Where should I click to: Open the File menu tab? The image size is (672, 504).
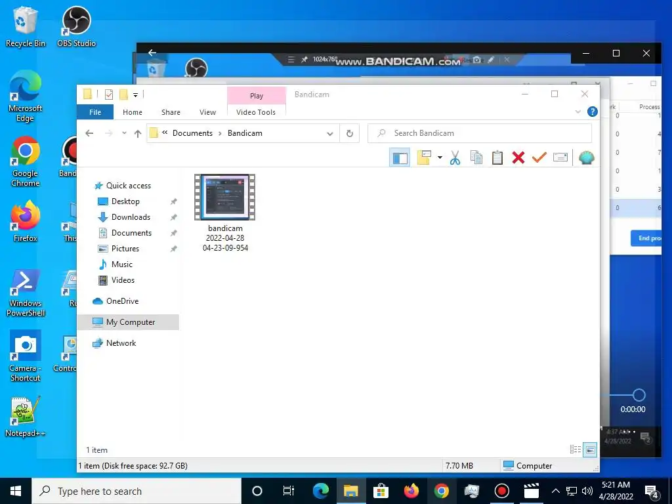95,112
